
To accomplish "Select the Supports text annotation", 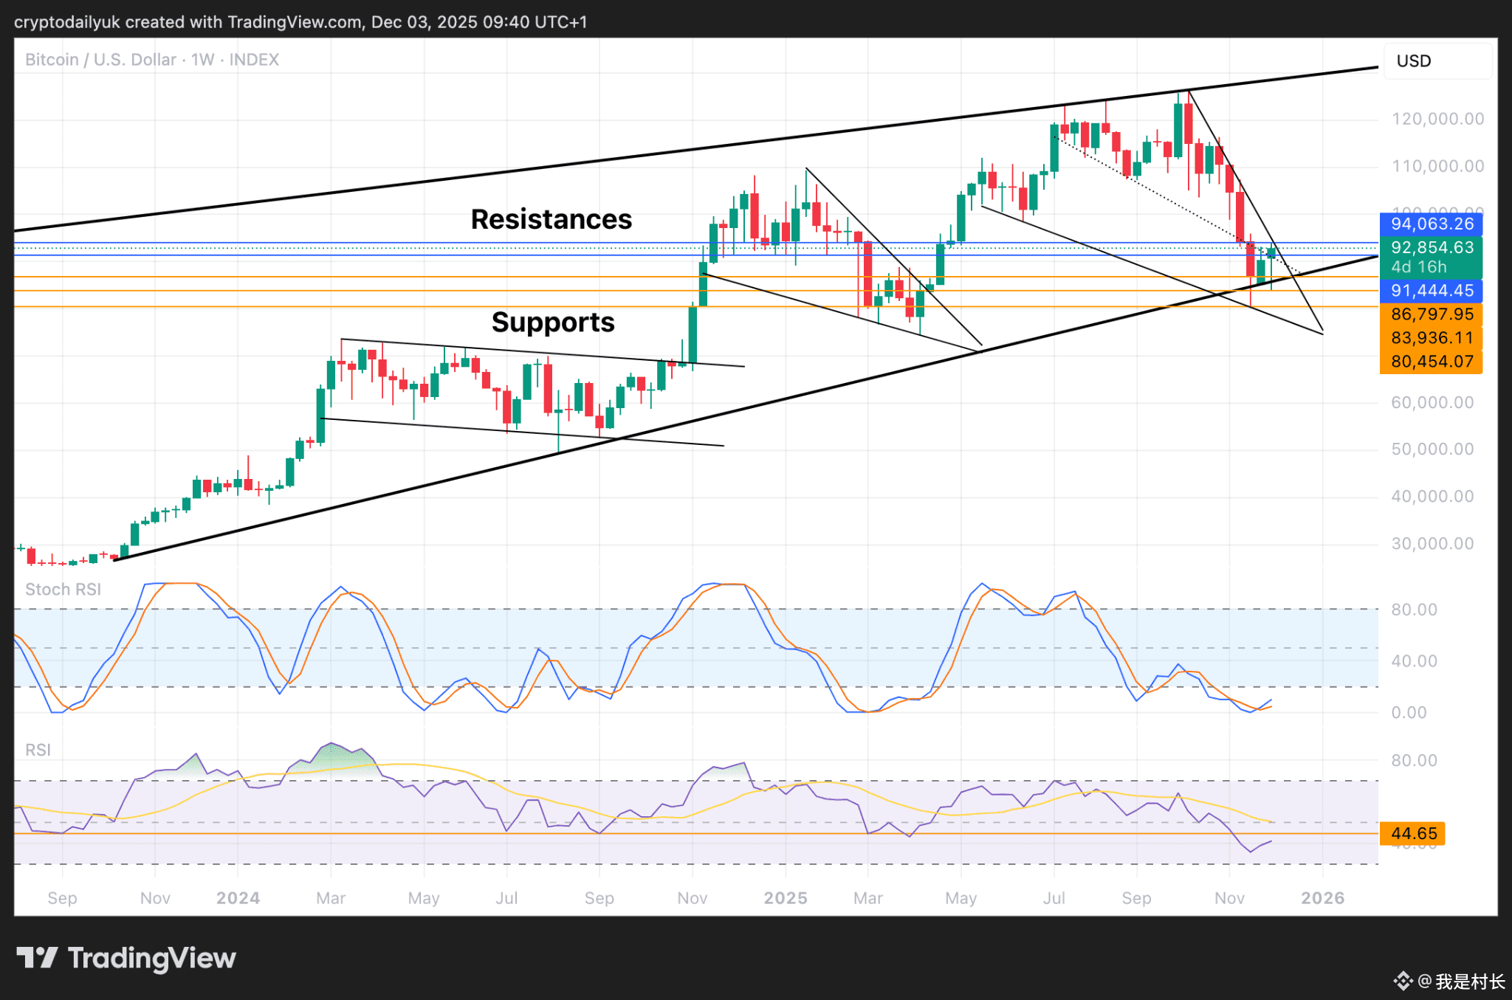I will coord(552,322).
